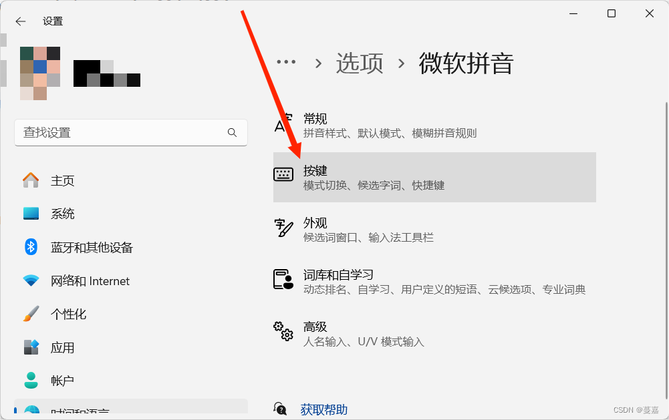Open the 选项 breadcrumb item
The width and height of the screenshot is (669, 420).
tap(360, 62)
